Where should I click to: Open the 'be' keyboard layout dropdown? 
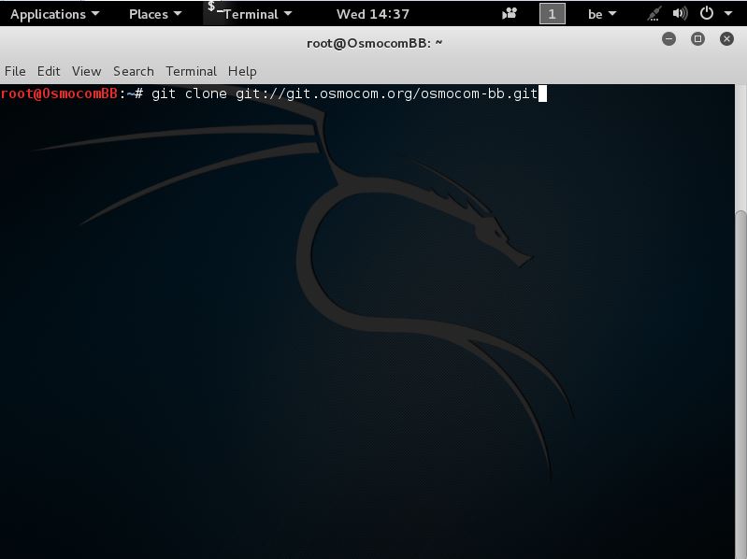click(x=602, y=14)
